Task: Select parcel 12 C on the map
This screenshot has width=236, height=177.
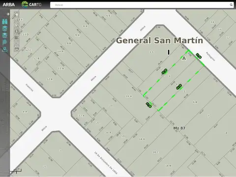Action: pos(28,50)
